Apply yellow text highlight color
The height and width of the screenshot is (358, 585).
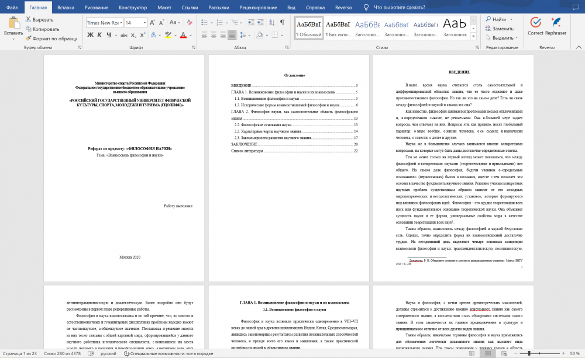pos(168,35)
